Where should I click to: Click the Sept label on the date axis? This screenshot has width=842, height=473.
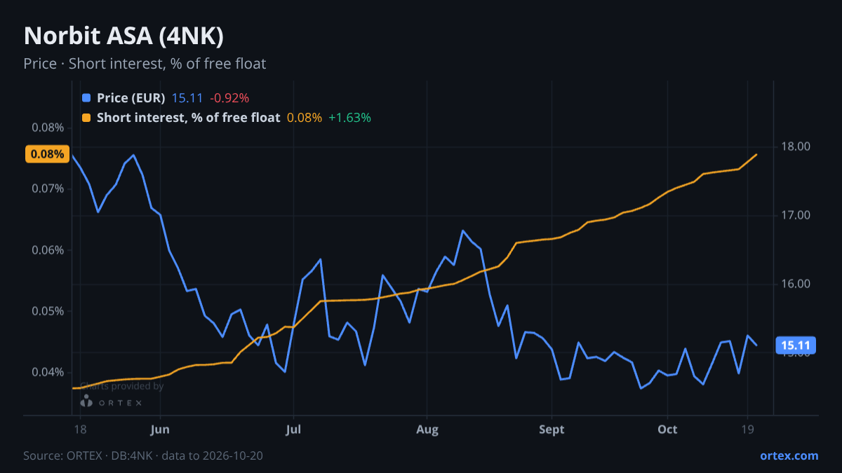pos(552,430)
